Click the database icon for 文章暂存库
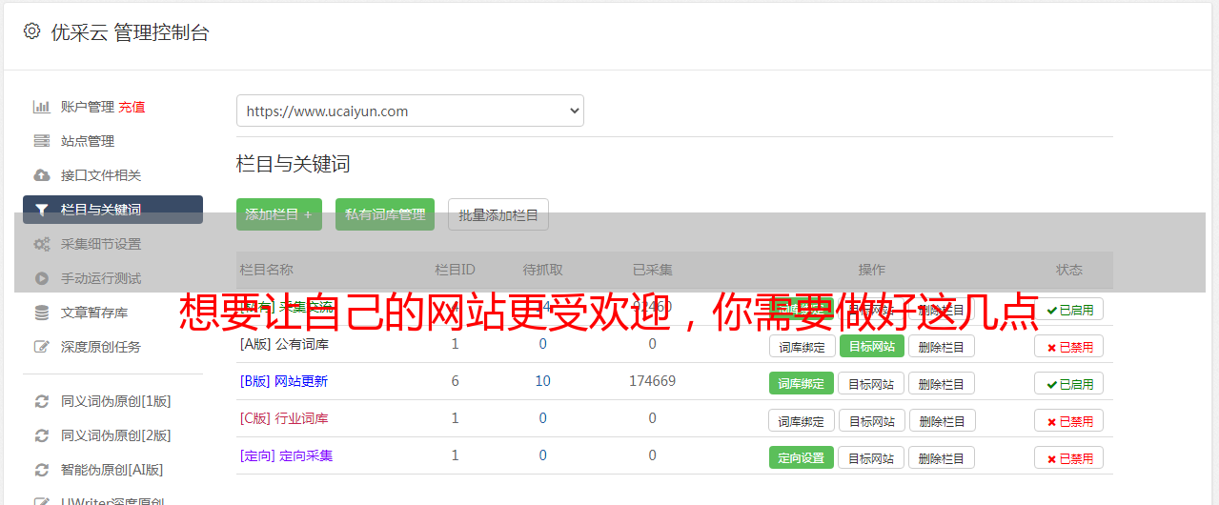Image resolution: width=1219 pixels, height=505 pixels. point(42,313)
